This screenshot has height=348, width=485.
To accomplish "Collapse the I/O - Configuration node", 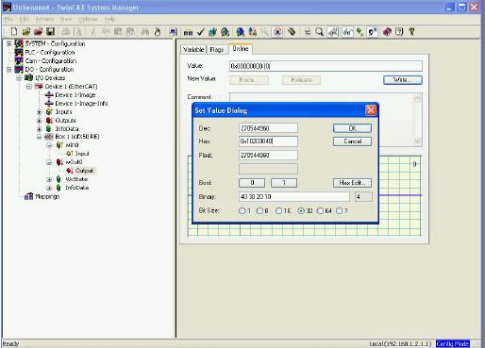I will (x=9, y=69).
